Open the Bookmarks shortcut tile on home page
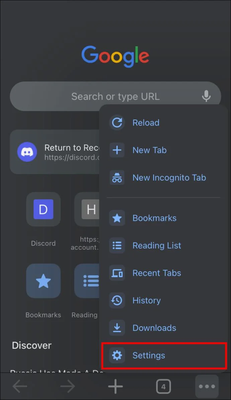This screenshot has width=231, height=400. (43, 281)
